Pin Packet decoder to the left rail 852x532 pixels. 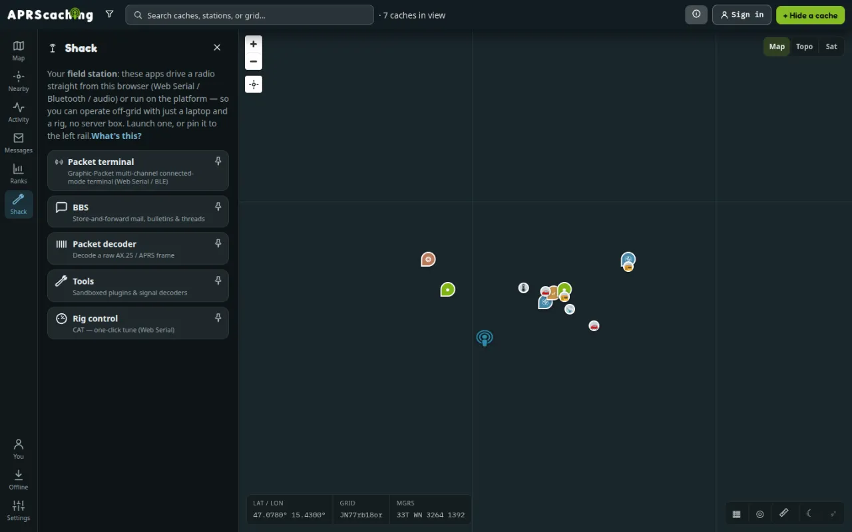click(x=218, y=243)
